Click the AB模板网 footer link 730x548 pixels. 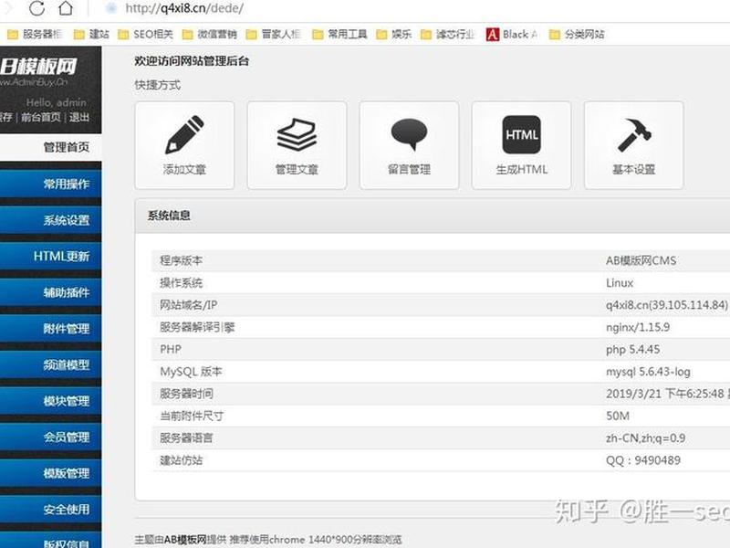pos(185,540)
